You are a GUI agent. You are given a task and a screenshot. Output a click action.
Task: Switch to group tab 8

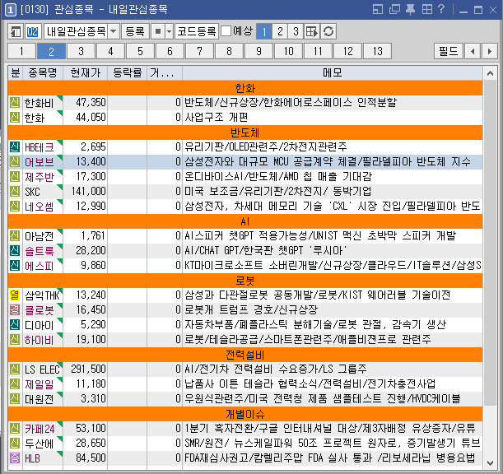[229, 51]
